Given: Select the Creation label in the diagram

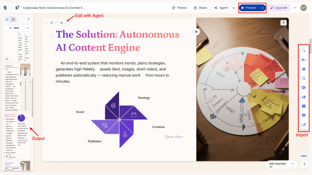Looking at the screenshot, I should [158, 127].
